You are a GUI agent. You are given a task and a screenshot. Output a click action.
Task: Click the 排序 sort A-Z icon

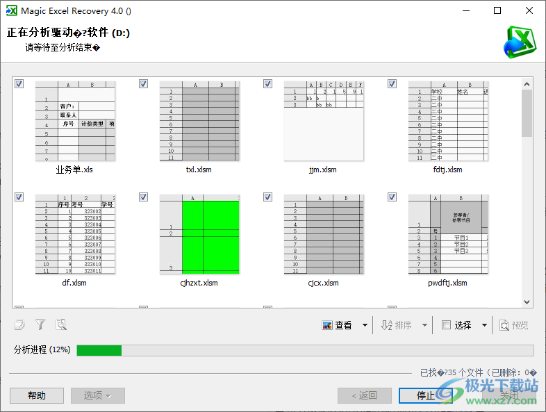coord(386,325)
